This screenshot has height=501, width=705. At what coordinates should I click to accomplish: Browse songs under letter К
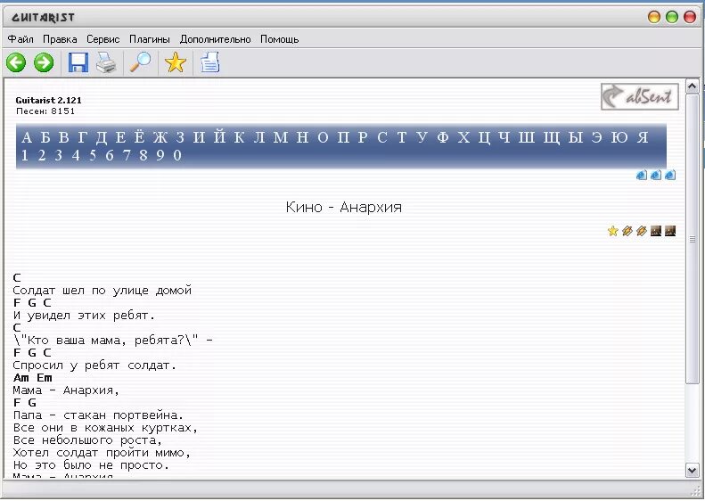click(x=239, y=137)
